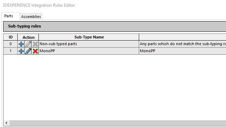Screen dimensions: 226x127
Task: Delete the MonoPP rule with red X
Action: (x=35, y=51)
